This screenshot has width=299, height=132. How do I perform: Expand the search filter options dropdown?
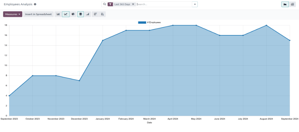point(195,4)
